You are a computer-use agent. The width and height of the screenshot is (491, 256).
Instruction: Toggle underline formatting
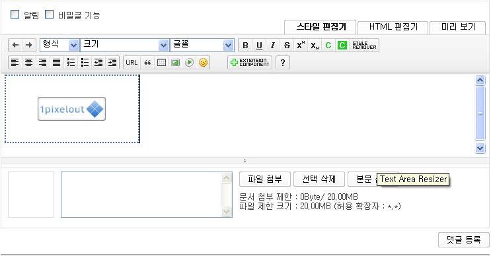(259, 46)
